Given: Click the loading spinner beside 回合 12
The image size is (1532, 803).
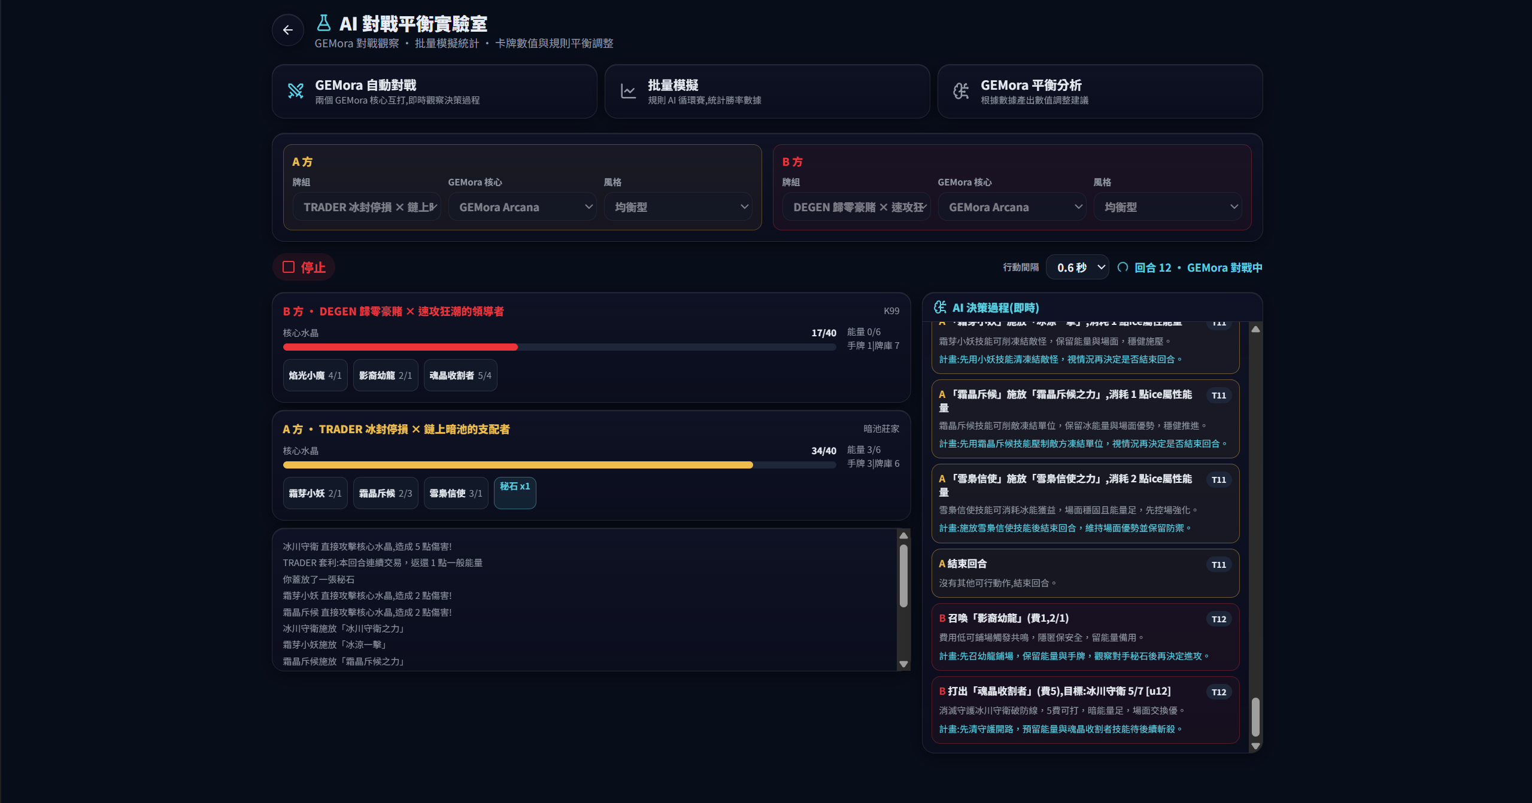Looking at the screenshot, I should pos(1123,267).
